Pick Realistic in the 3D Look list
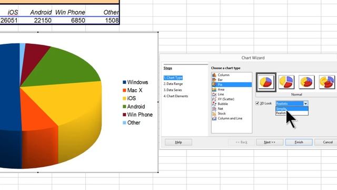Screen dimensions: 337x190 pos(292,113)
